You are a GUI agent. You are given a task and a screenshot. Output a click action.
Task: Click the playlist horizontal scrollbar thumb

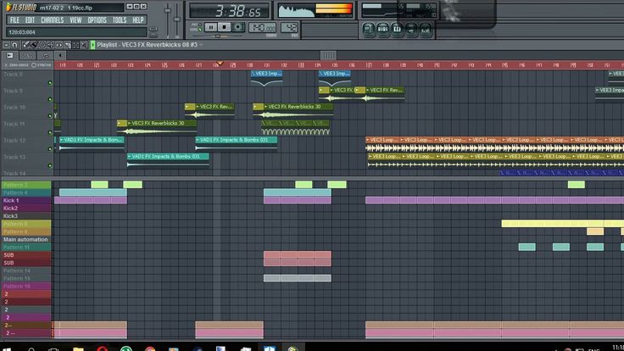[x=328, y=55]
